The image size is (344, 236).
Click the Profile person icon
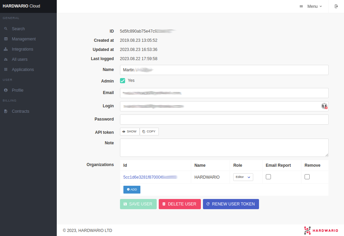6,90
